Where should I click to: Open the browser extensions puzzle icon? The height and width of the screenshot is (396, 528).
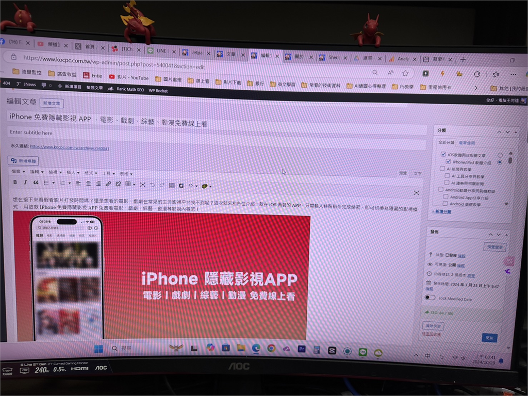coord(477,74)
